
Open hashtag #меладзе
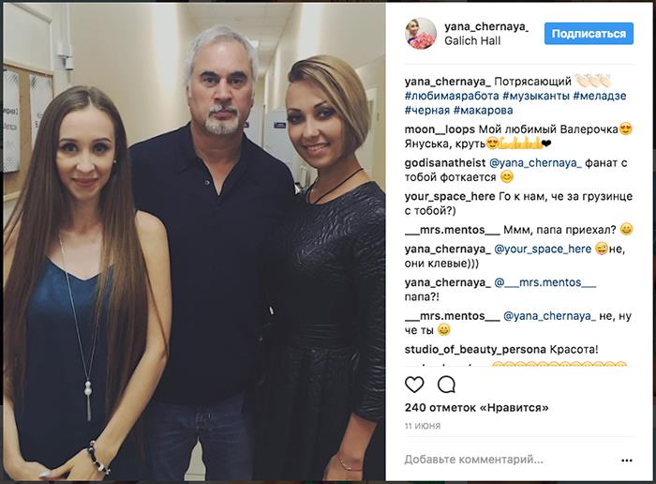pyautogui.click(x=600, y=96)
